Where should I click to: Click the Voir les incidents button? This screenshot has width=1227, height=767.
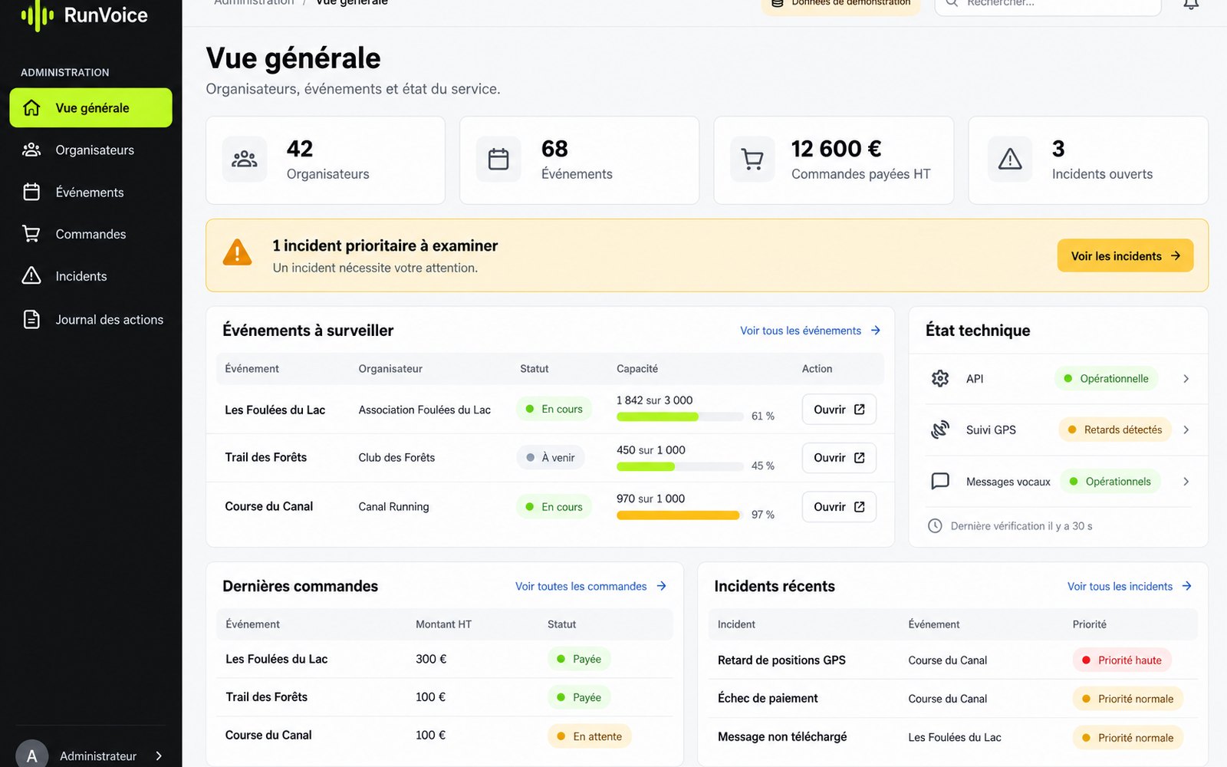point(1125,256)
